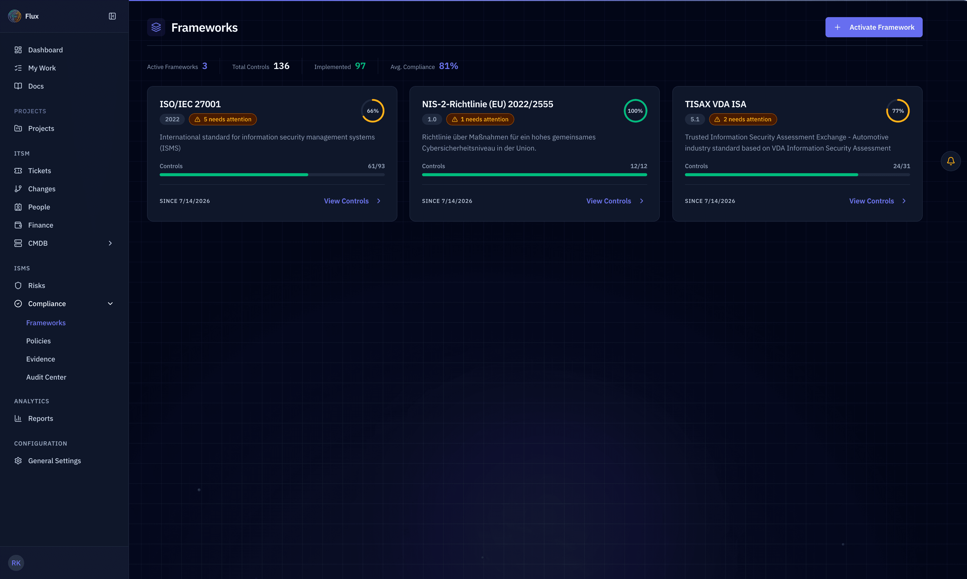Image resolution: width=967 pixels, height=579 pixels.
Task: Click the Reports bar chart icon
Action: 18,418
